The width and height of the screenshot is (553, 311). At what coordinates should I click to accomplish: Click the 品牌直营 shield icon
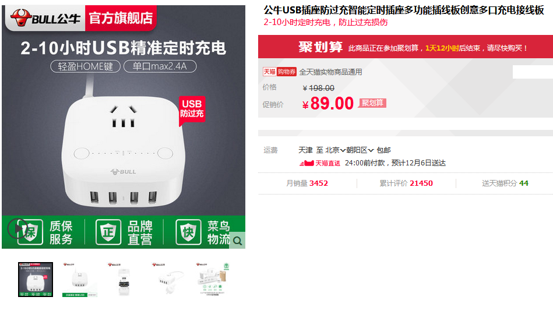[x=108, y=232]
